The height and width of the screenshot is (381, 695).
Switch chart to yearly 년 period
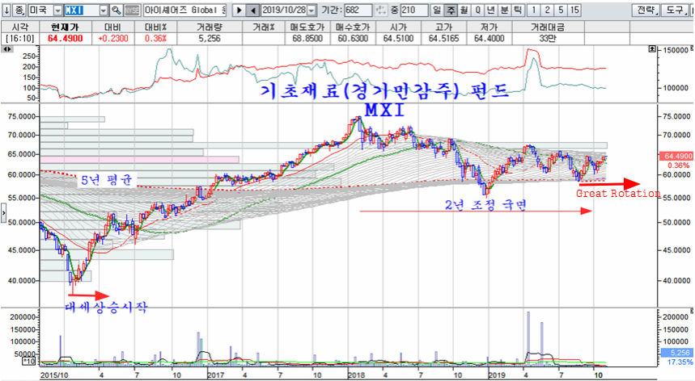(x=490, y=10)
